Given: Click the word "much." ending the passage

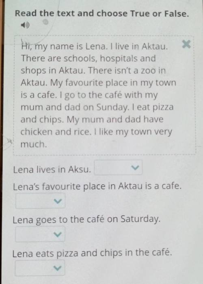Looking at the screenshot, I should 34,144.
